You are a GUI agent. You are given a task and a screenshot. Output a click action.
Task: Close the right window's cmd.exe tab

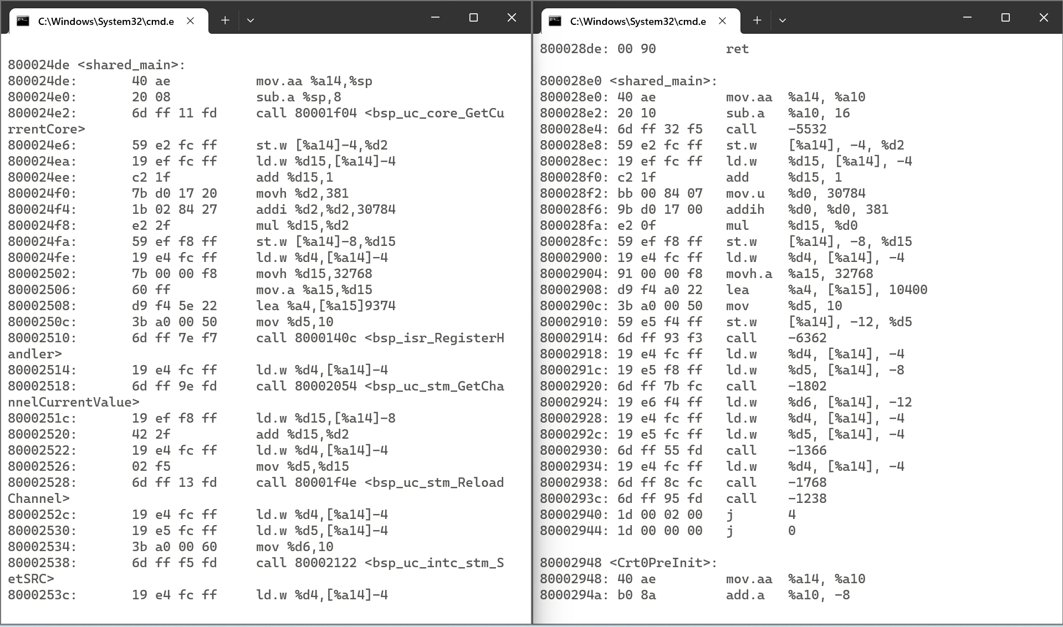[722, 20]
